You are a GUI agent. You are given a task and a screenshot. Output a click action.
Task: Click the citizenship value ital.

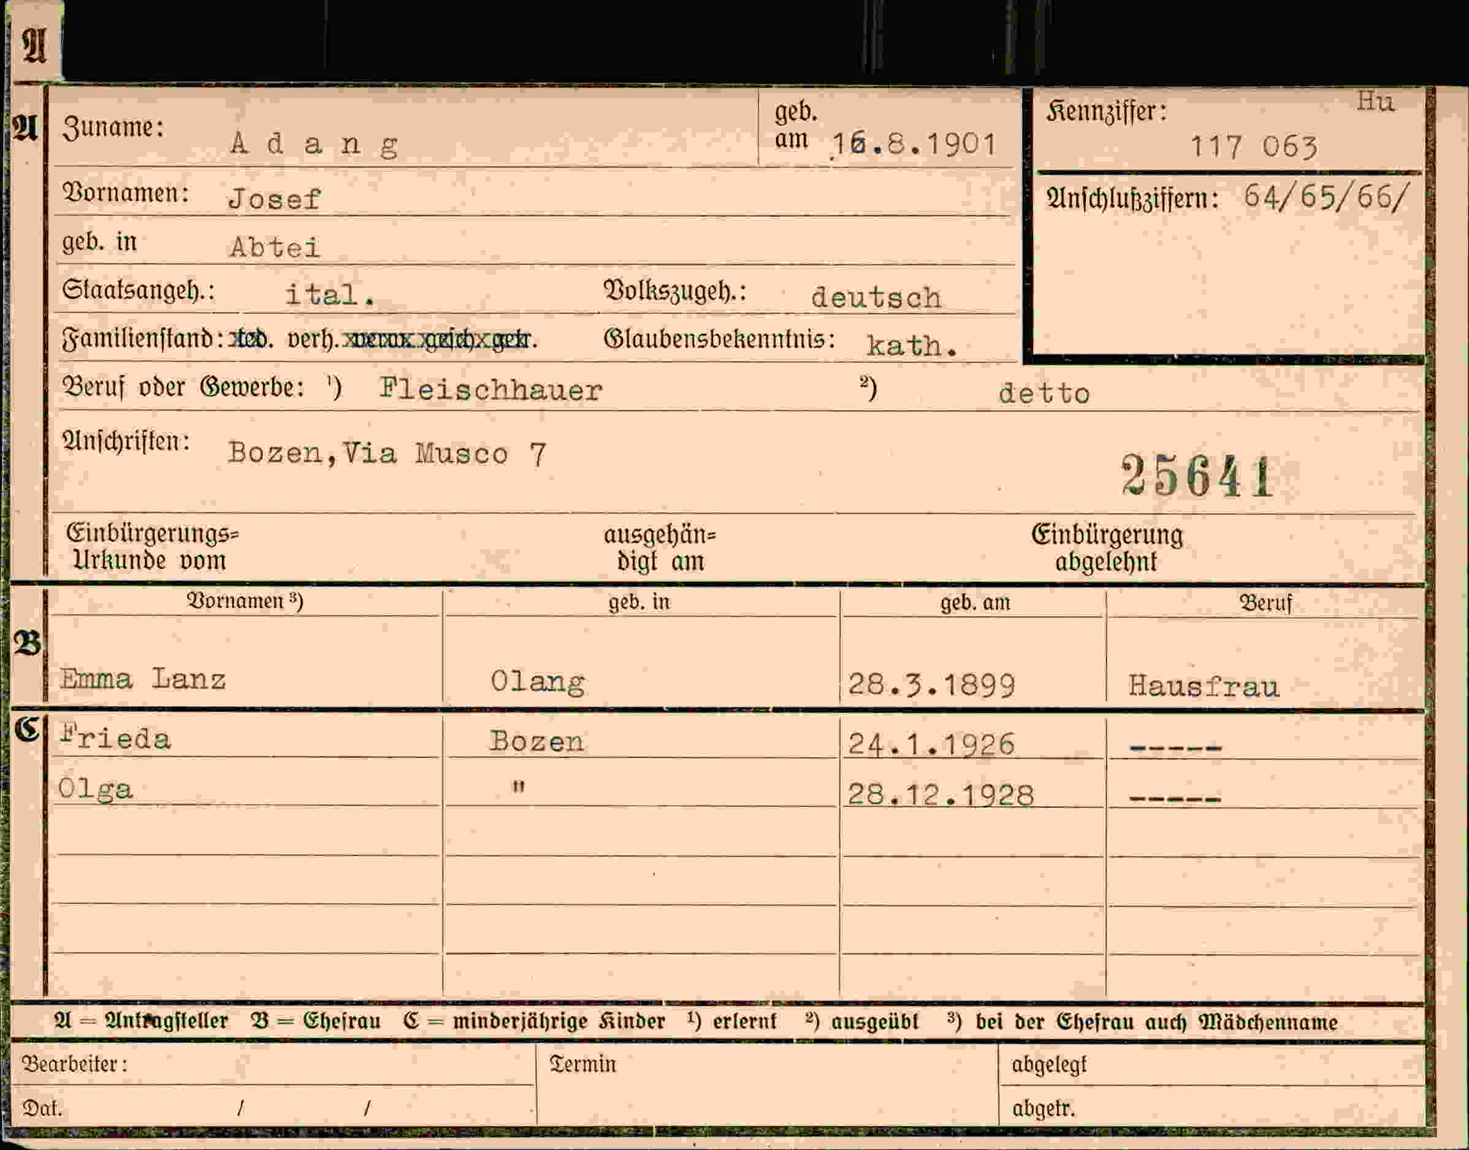click(x=330, y=295)
